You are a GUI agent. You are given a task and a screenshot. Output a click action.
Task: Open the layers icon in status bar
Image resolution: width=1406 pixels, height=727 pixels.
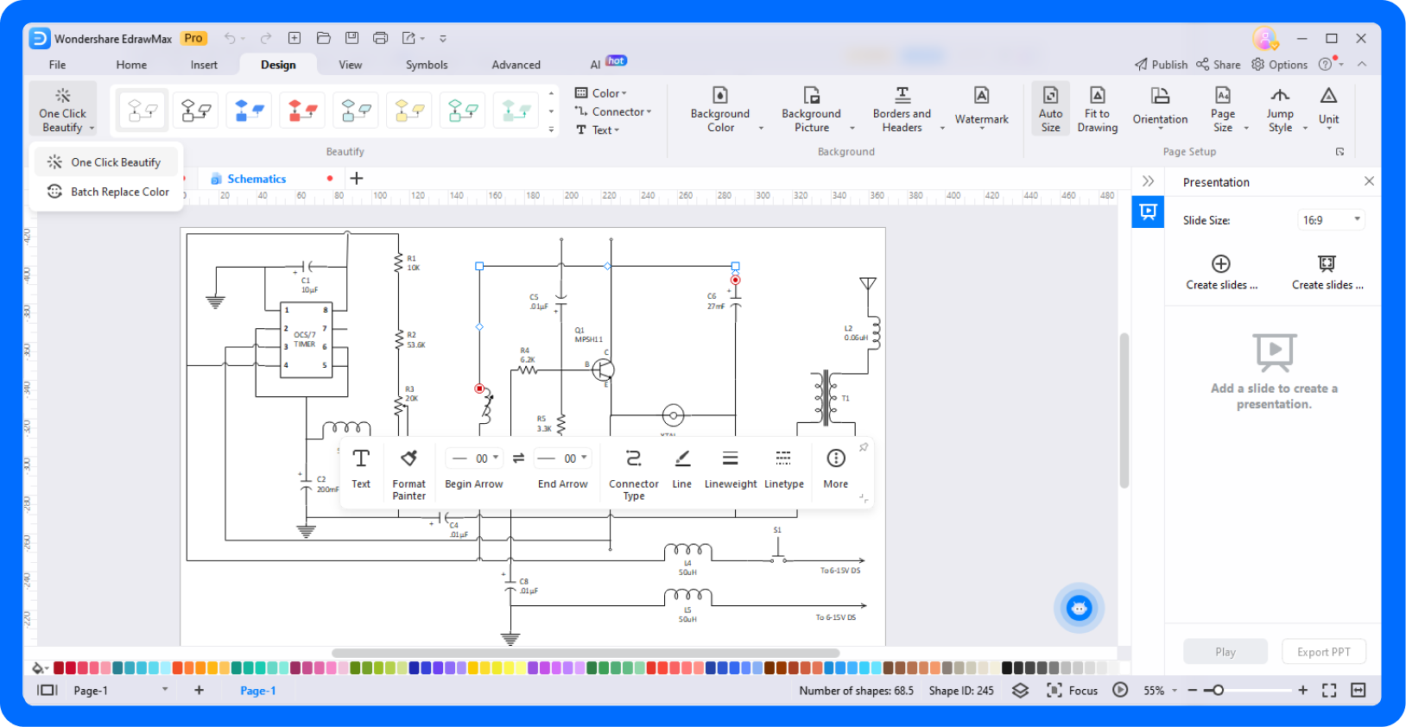point(1020,690)
